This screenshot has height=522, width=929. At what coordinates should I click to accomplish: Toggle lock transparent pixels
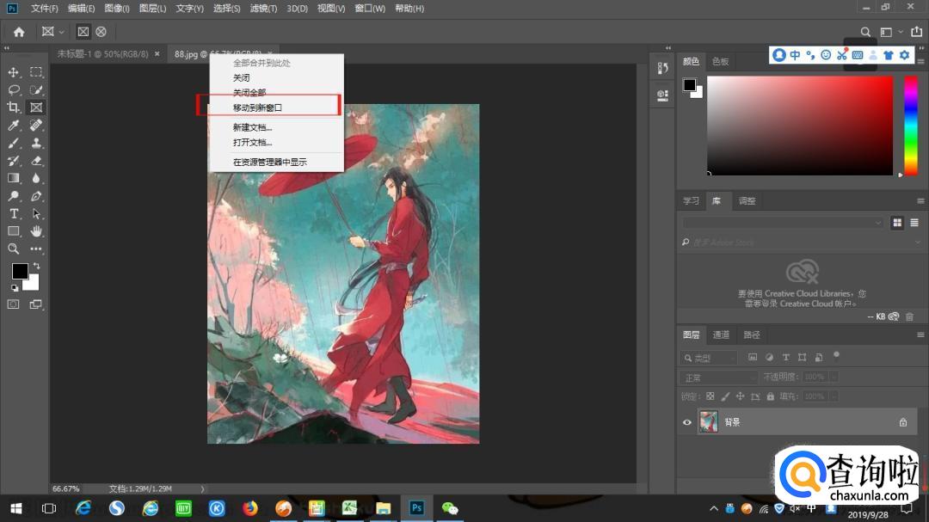pos(710,396)
